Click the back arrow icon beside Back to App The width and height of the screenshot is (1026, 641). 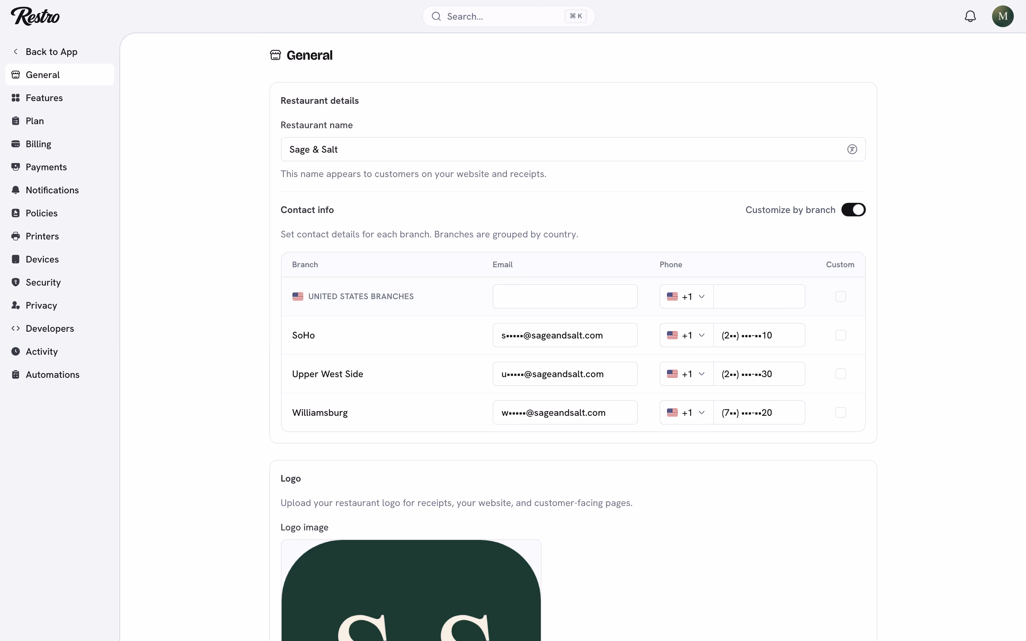click(16, 52)
